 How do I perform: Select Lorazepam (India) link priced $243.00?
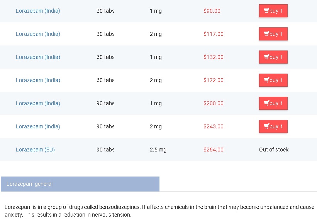38,126
